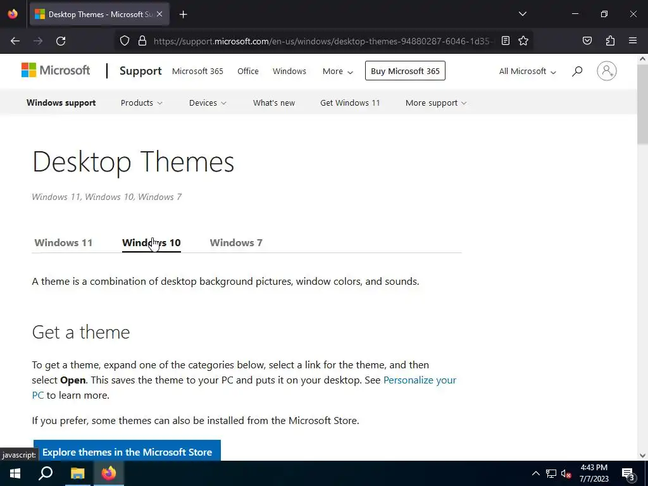This screenshot has width=648, height=486.
Task: Switch to the Windows 11 tab
Action: pos(63,242)
